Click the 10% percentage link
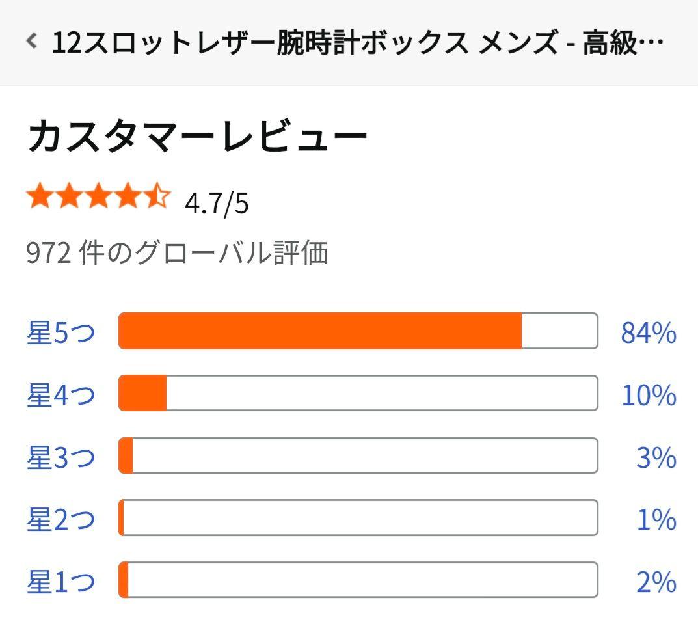Viewport: 698px width, 622px height. coord(646,394)
